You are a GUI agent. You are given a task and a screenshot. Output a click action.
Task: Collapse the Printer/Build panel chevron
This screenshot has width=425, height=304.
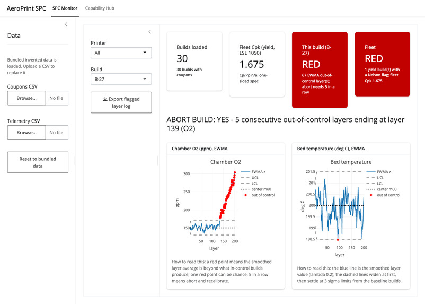pos(149,32)
